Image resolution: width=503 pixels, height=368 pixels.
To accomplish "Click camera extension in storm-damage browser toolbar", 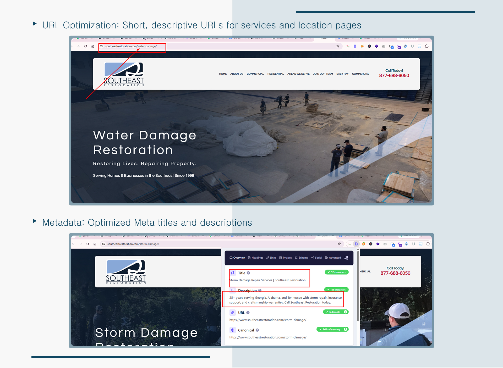I will (385, 244).
